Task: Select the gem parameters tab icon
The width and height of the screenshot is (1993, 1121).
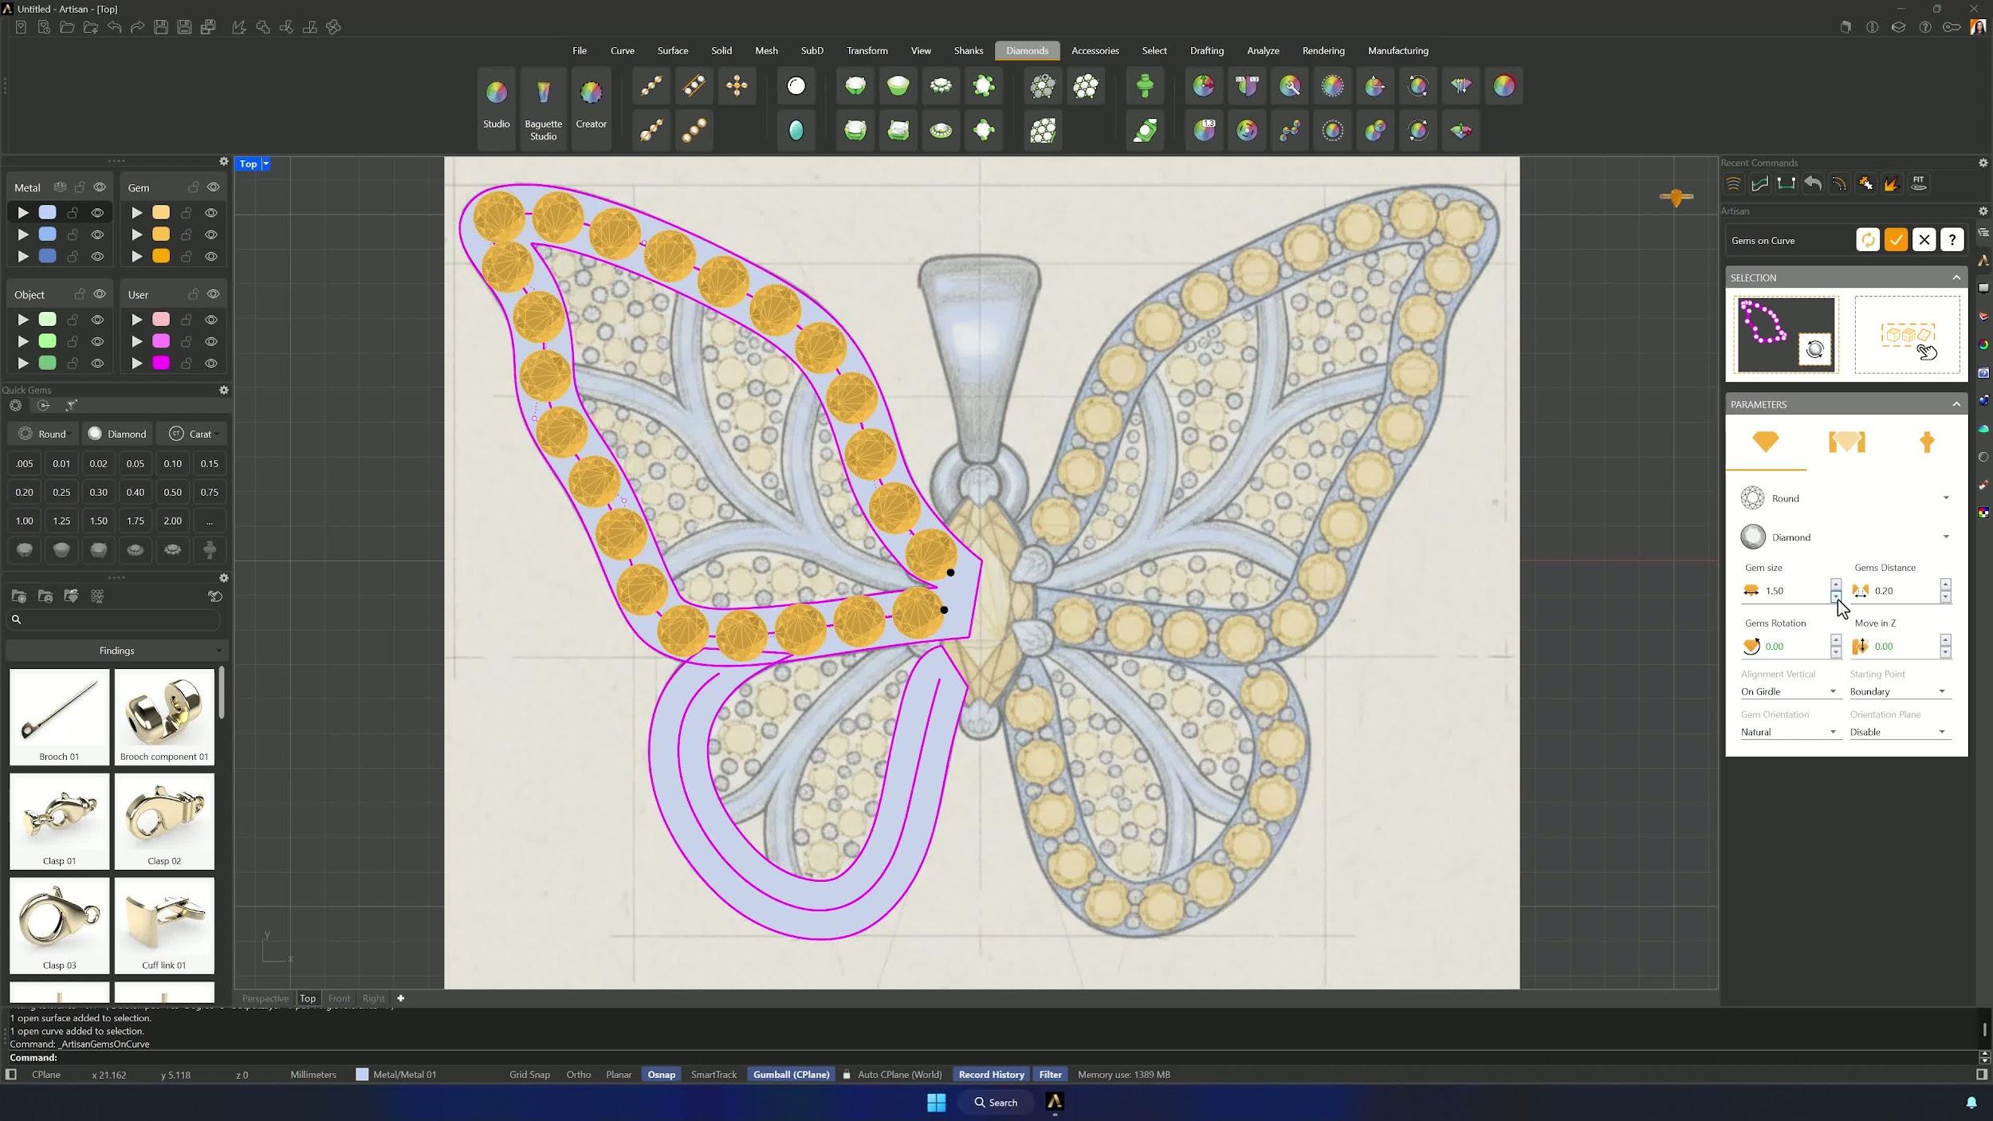Action: pyautogui.click(x=1766, y=442)
